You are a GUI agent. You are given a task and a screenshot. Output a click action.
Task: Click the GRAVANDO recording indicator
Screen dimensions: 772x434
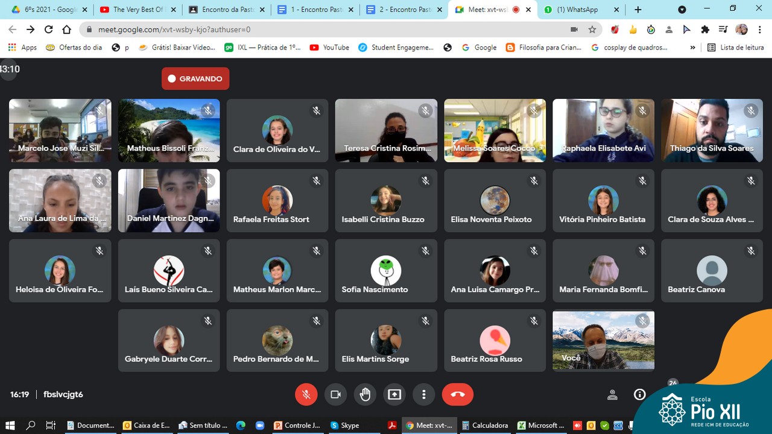point(195,78)
